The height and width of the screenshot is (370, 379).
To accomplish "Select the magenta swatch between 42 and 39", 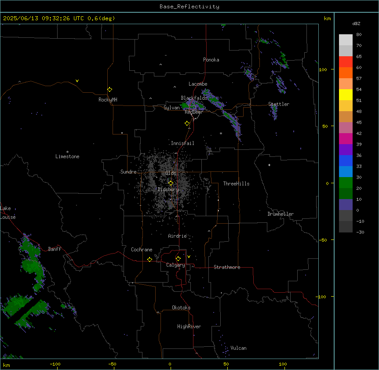I will [346, 138].
